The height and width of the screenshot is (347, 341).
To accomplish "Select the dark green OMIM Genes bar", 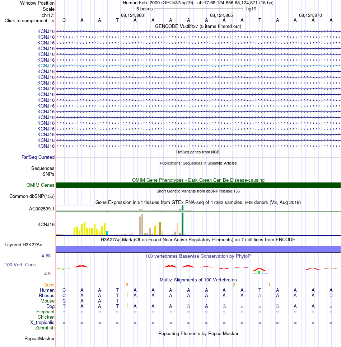I will [198, 185].
